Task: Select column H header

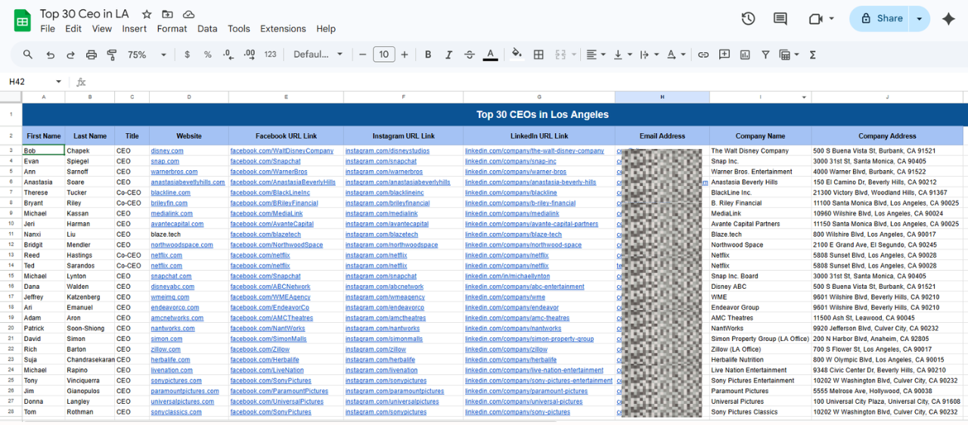Action: click(x=662, y=98)
